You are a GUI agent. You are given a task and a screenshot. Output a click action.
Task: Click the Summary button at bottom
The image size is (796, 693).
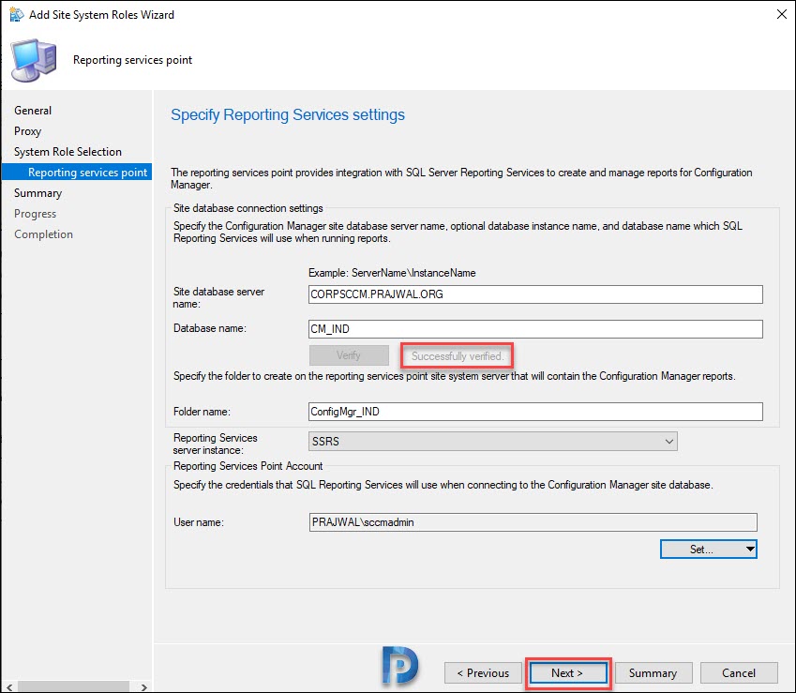[x=653, y=673]
